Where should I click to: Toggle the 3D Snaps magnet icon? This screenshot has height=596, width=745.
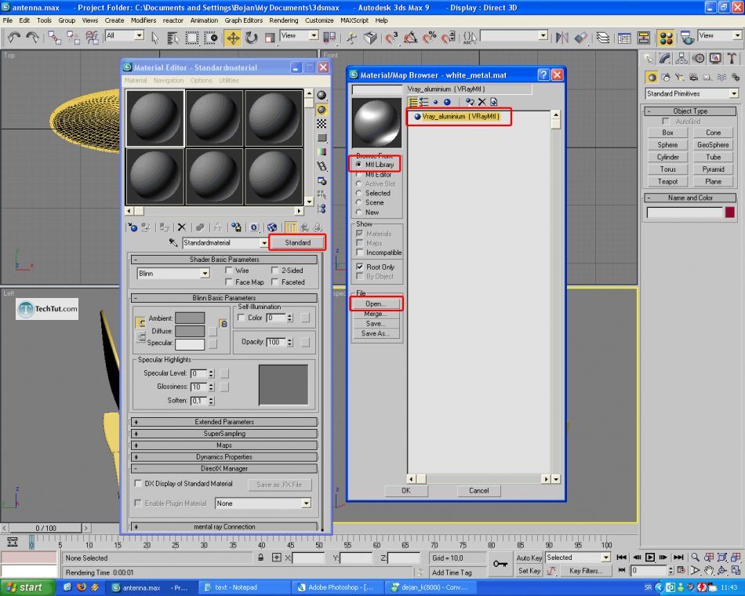coord(391,38)
